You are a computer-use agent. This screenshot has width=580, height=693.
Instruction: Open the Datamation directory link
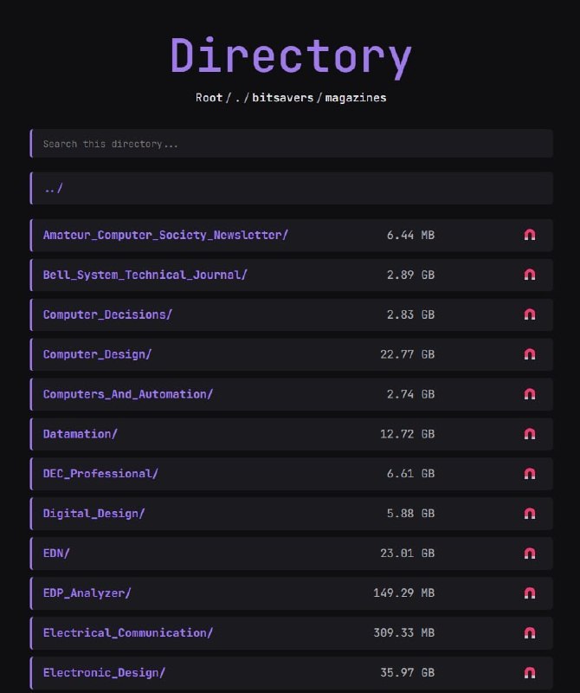80,434
